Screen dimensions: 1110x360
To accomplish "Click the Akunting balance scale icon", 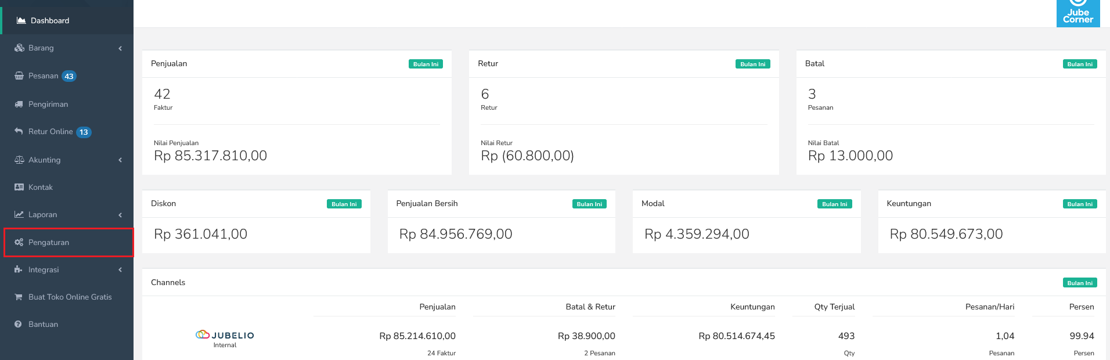I will click(19, 160).
